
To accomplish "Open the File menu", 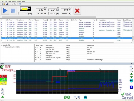I will click(3, 1).
